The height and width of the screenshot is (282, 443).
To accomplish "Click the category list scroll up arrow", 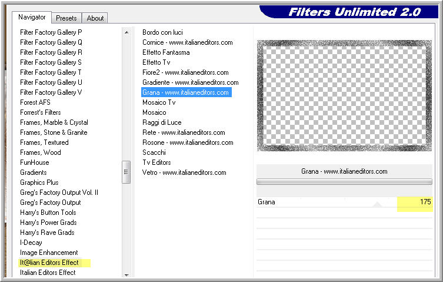I will (x=126, y=32).
